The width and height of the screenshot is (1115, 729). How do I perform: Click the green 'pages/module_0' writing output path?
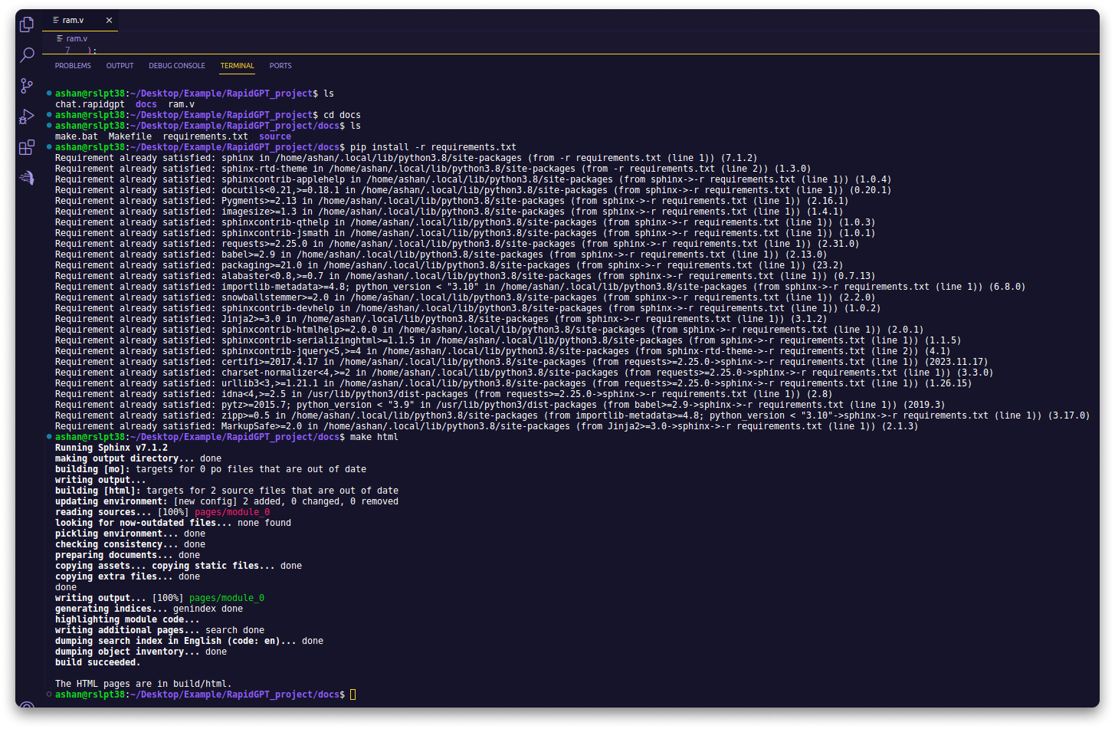227,598
